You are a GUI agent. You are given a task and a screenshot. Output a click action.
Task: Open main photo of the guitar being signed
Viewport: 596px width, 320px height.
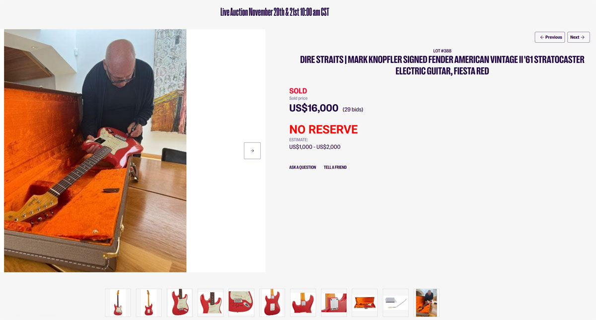click(95, 150)
